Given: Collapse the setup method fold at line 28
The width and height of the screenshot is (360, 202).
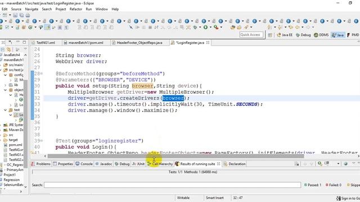Looking at the screenshot, I should point(42,74).
